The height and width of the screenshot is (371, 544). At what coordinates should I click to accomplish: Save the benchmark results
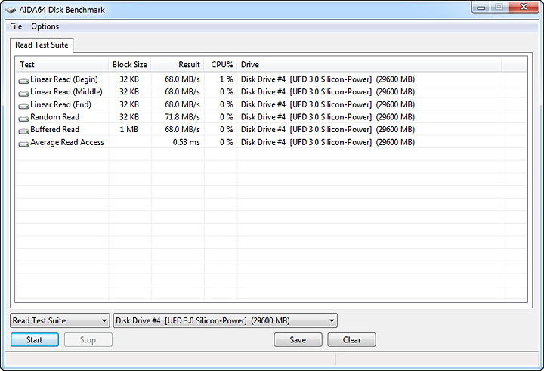[x=298, y=339]
